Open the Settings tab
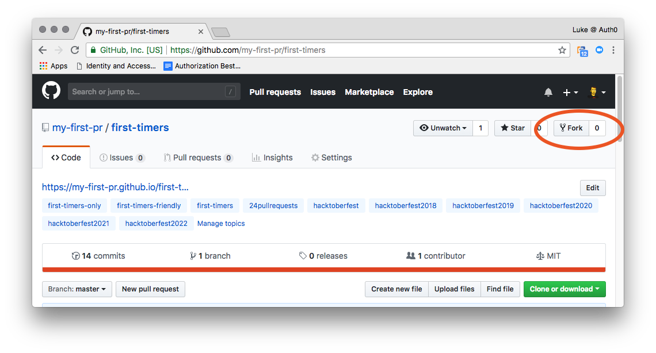Viewport: 656px width, 353px height. [x=331, y=158]
